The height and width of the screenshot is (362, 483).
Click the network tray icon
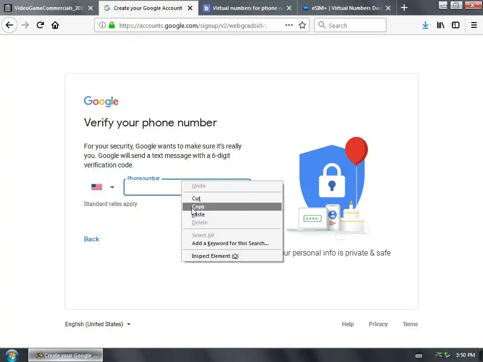pos(439,355)
